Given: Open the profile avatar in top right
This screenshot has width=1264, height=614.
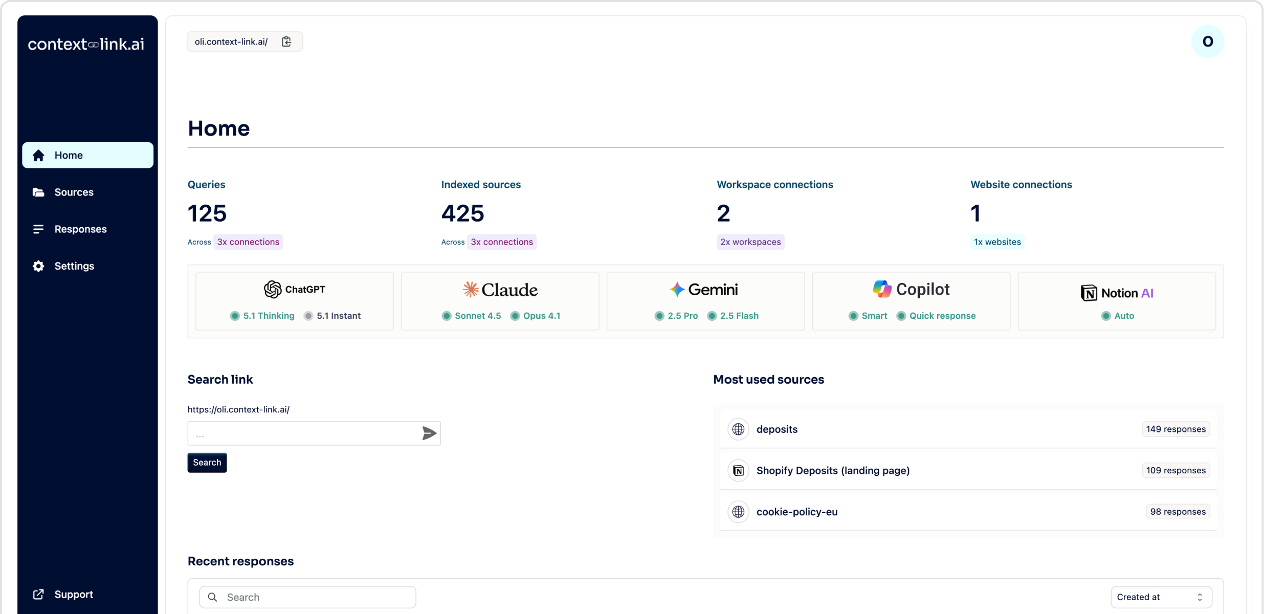Looking at the screenshot, I should click(1207, 41).
